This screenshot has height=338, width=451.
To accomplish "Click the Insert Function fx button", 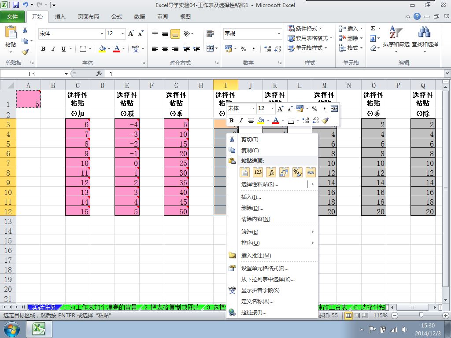I will (x=99, y=74).
